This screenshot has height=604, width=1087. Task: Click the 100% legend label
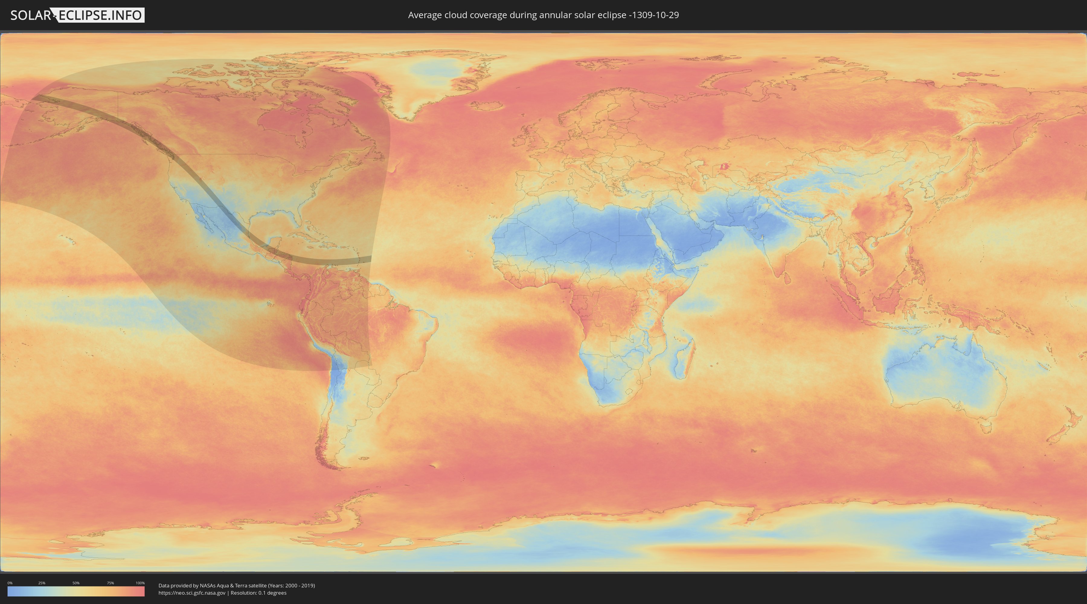click(x=140, y=583)
